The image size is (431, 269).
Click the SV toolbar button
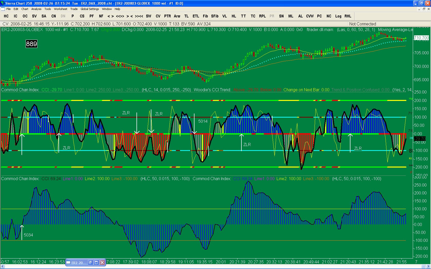(x=34, y=16)
